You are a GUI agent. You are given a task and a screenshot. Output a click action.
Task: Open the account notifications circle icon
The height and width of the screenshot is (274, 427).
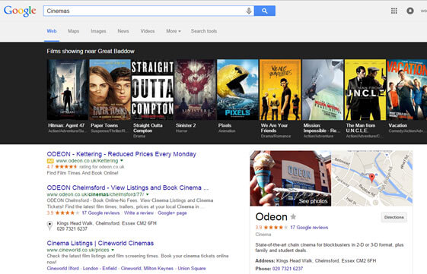pyautogui.click(x=410, y=11)
